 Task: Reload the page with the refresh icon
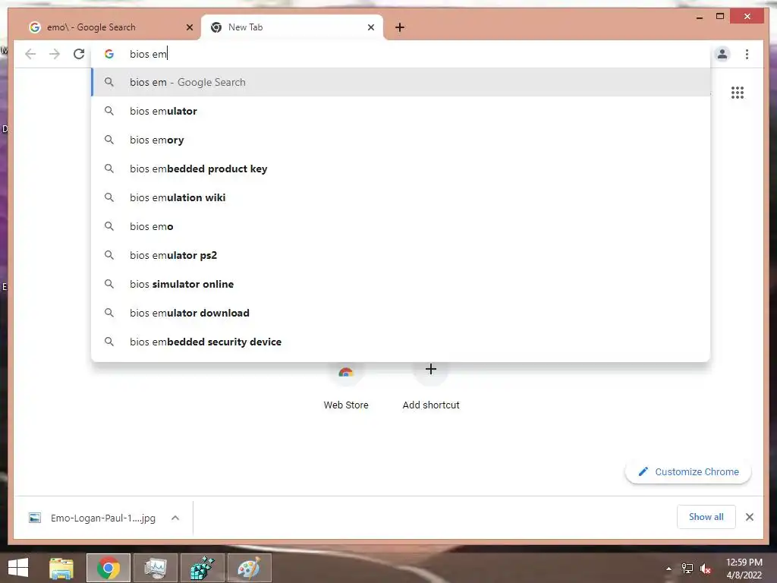[x=79, y=54]
